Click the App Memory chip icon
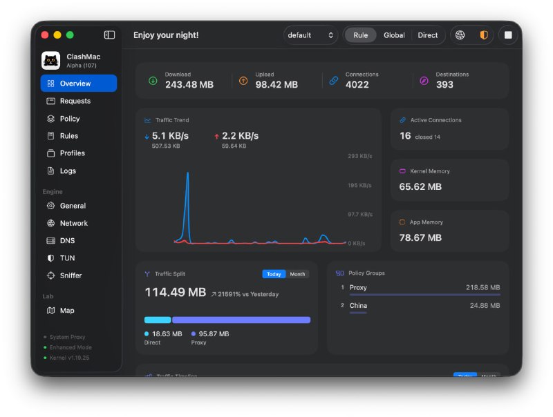553x417 pixels. (402, 222)
